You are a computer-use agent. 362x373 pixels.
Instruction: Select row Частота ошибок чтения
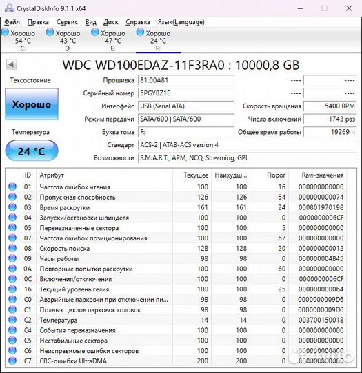pos(176,186)
